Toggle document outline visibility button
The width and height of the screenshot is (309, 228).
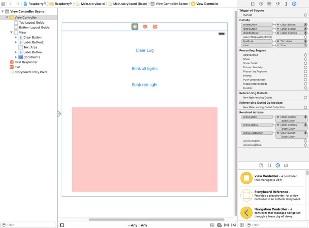click(x=62, y=225)
